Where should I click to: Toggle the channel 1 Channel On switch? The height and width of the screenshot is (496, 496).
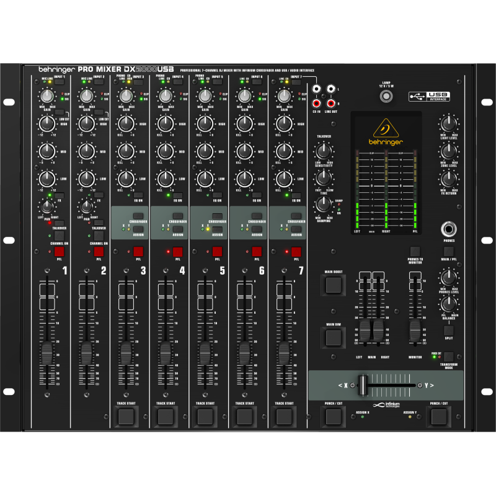tap(59, 236)
